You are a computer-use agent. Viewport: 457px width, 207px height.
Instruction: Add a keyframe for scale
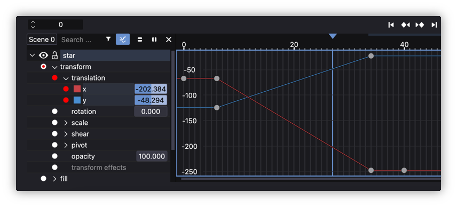pos(54,123)
